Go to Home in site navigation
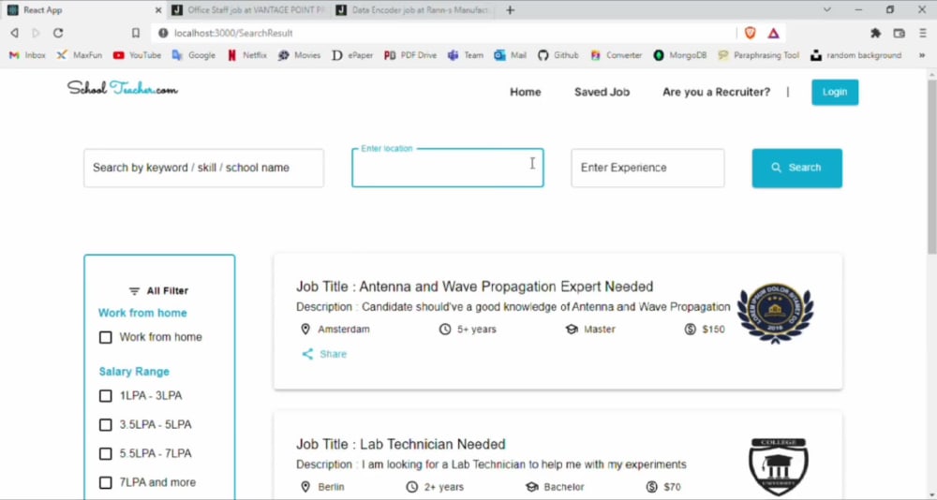The width and height of the screenshot is (937, 500). click(x=526, y=92)
